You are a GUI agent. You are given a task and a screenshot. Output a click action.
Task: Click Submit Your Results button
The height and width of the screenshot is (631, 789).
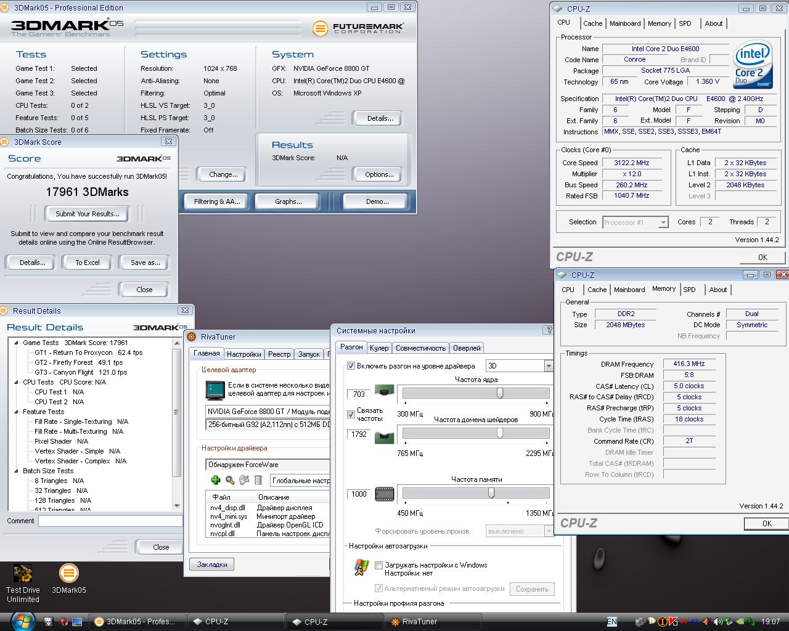pos(87,214)
